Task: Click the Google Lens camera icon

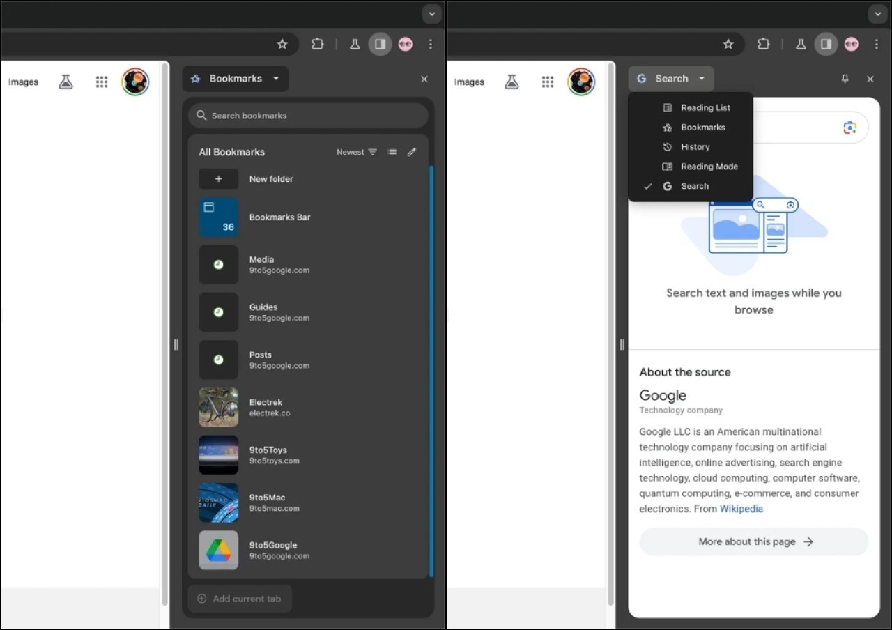Action: [849, 128]
